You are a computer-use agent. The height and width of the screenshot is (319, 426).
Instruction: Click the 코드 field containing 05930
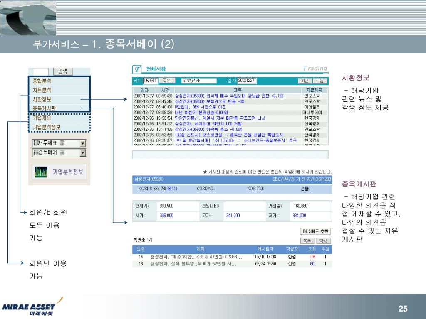pyautogui.click(x=150, y=81)
